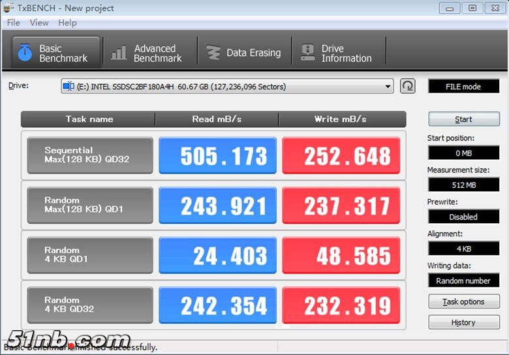Open benchmark History
509x355 pixels.
(464, 322)
